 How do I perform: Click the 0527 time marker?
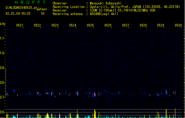[126, 25]
